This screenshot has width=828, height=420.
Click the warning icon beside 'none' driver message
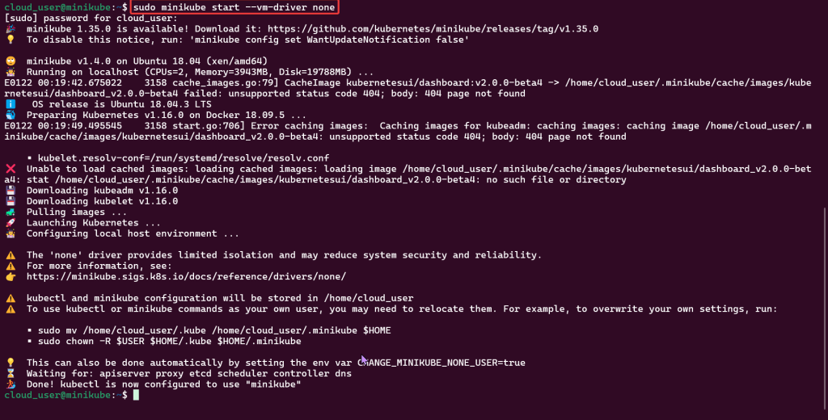pyautogui.click(x=11, y=255)
